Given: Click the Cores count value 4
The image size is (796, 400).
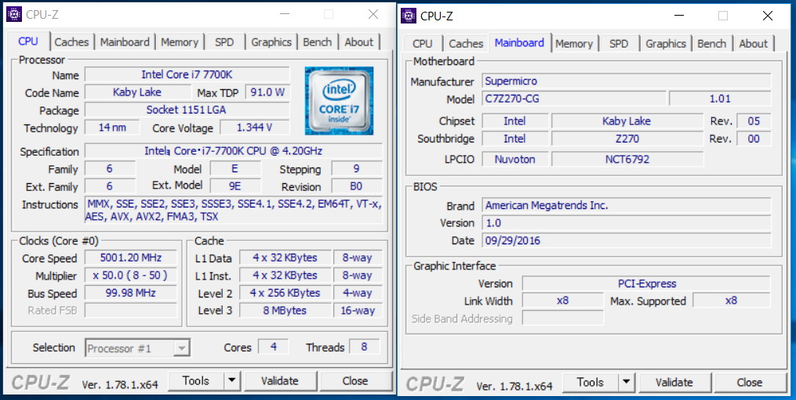Looking at the screenshot, I should pos(274,347).
